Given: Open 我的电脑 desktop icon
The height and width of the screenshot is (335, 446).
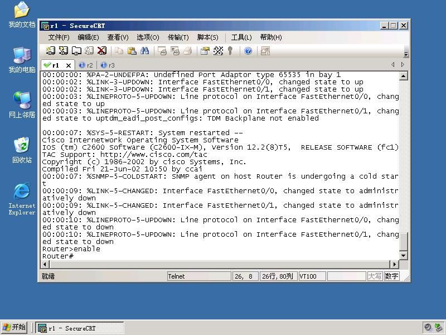Looking at the screenshot, I should (x=22, y=60).
